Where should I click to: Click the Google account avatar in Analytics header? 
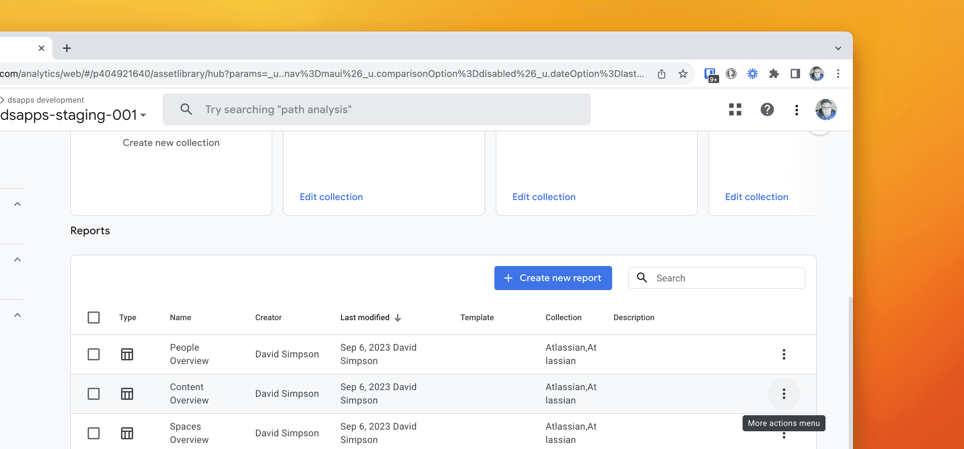(826, 110)
